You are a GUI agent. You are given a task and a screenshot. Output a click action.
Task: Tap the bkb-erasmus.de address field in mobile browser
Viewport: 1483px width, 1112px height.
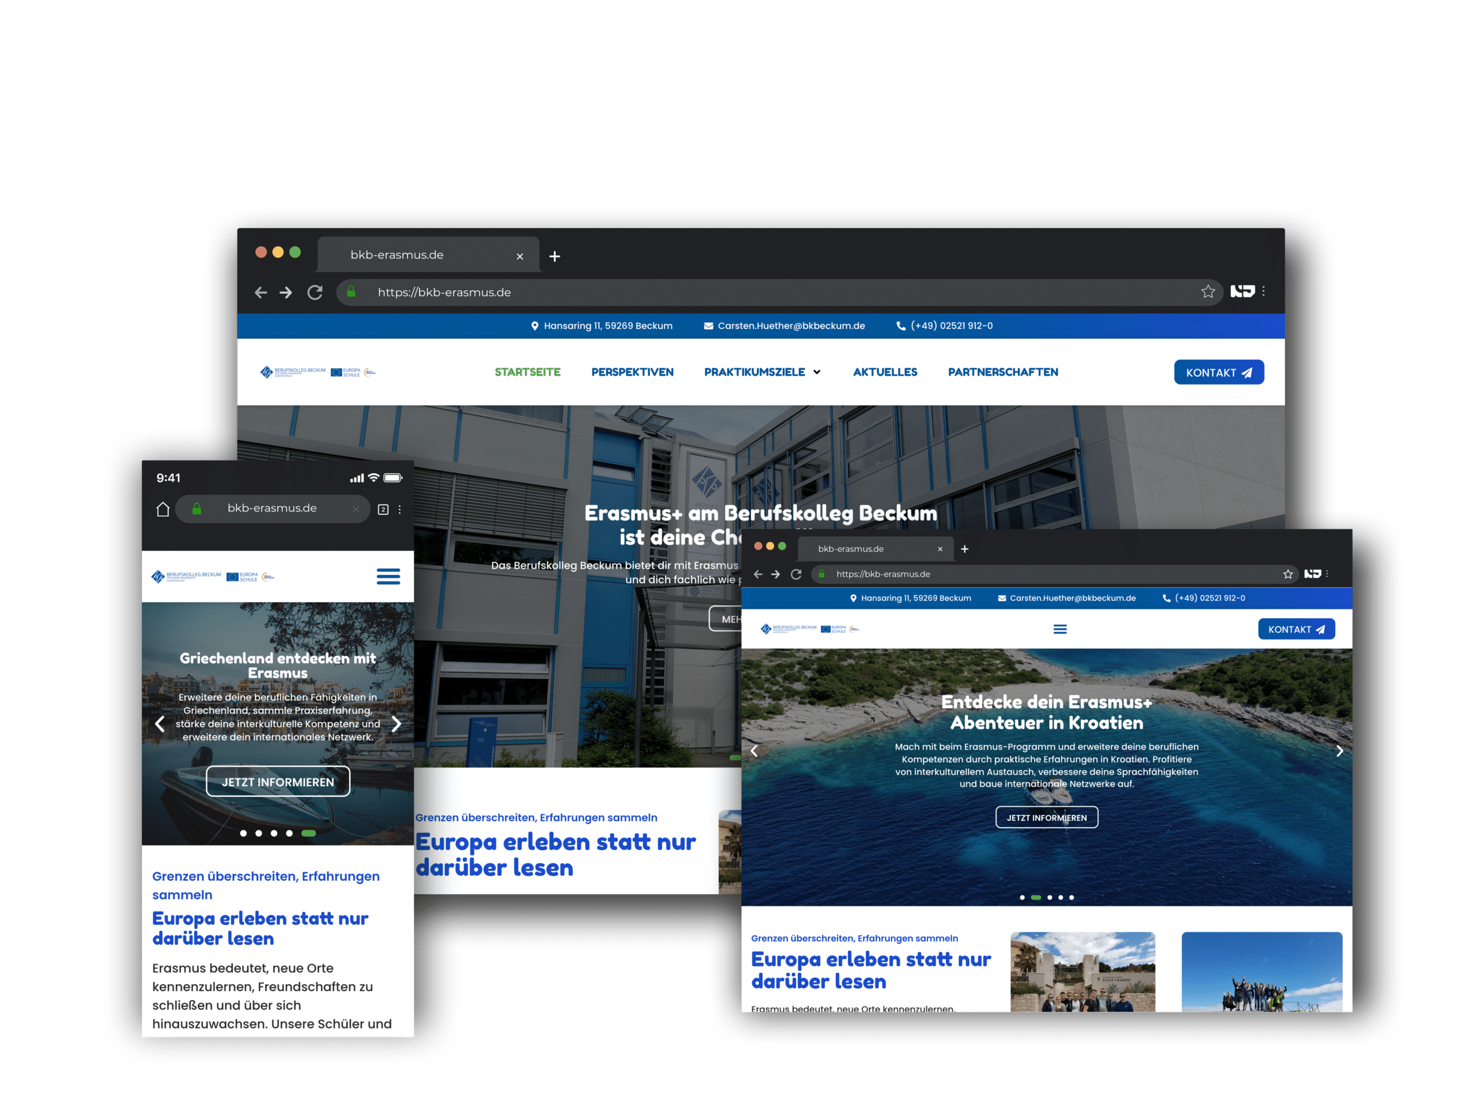(x=272, y=509)
